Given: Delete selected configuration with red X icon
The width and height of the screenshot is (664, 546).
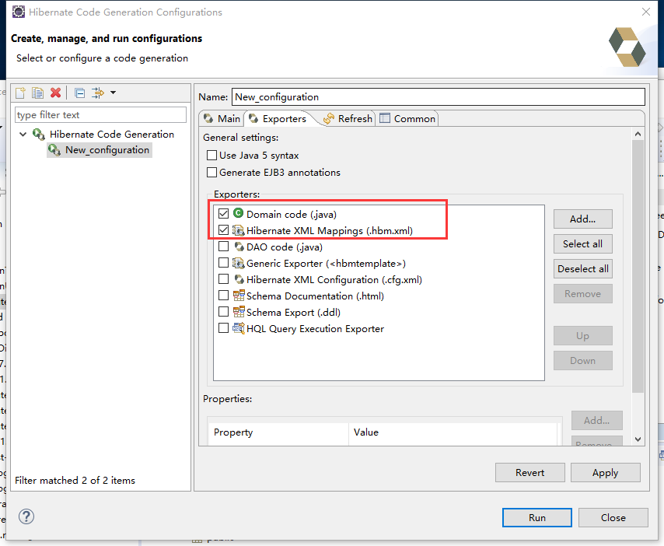Looking at the screenshot, I should [x=55, y=93].
